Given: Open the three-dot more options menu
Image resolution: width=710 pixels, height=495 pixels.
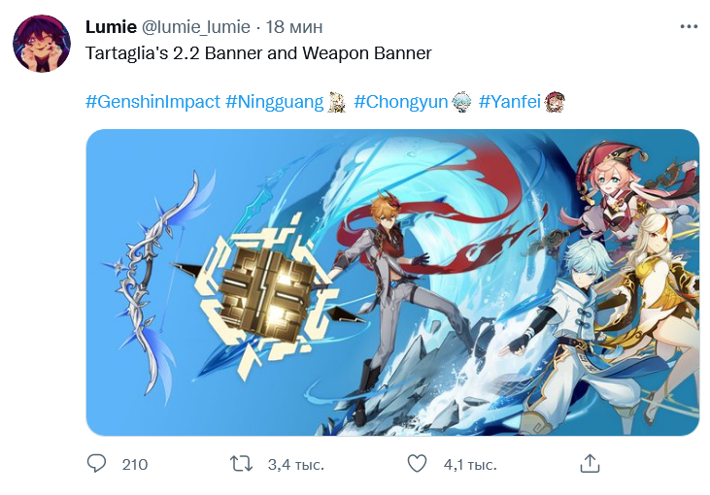Looking at the screenshot, I should 689,27.
